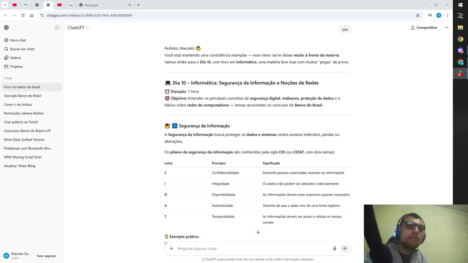Open Chrome three-dot menu
The height and width of the screenshot is (263, 468).
448,15
